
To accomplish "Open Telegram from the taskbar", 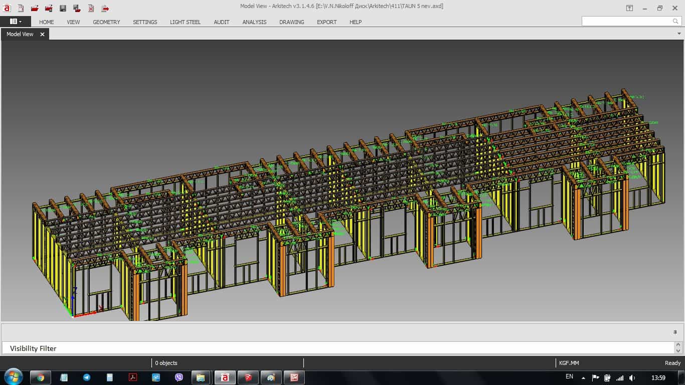I will 87,377.
